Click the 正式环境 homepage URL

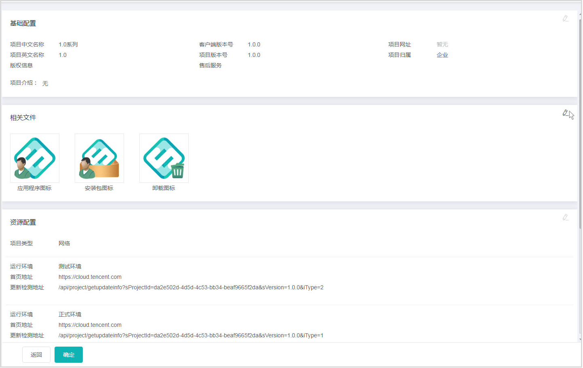click(90, 325)
